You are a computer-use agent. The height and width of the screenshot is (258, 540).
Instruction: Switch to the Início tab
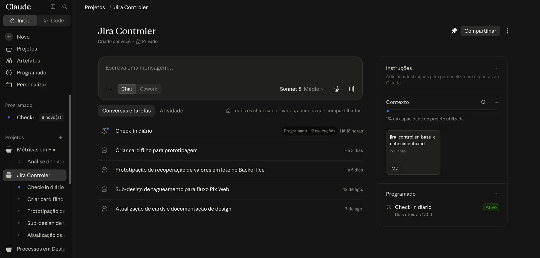click(x=20, y=21)
